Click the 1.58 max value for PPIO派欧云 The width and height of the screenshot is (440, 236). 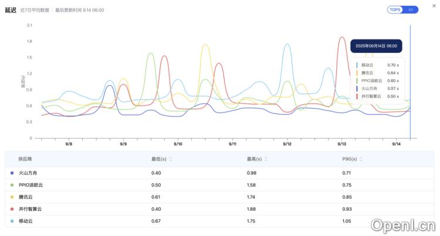(251, 185)
